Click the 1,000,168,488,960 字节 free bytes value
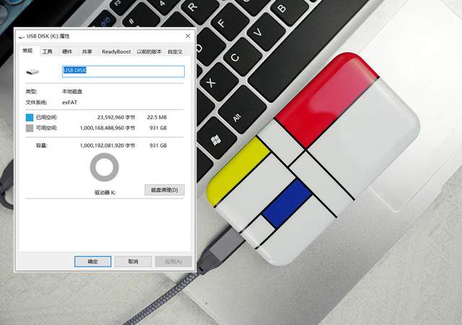 tap(108, 128)
